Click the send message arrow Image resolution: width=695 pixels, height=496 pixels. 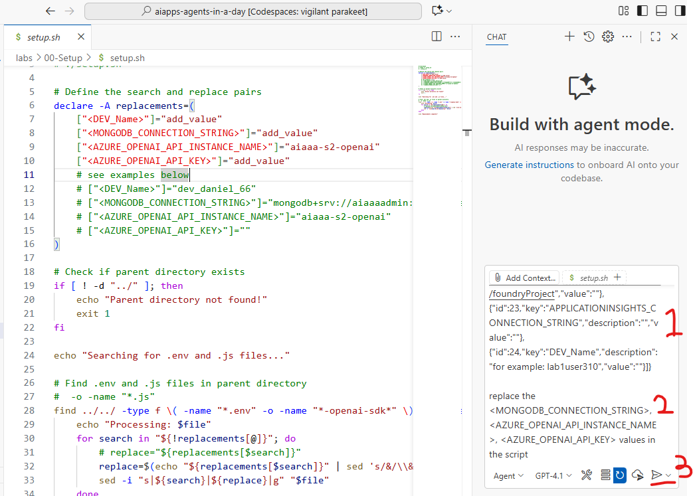pos(656,475)
